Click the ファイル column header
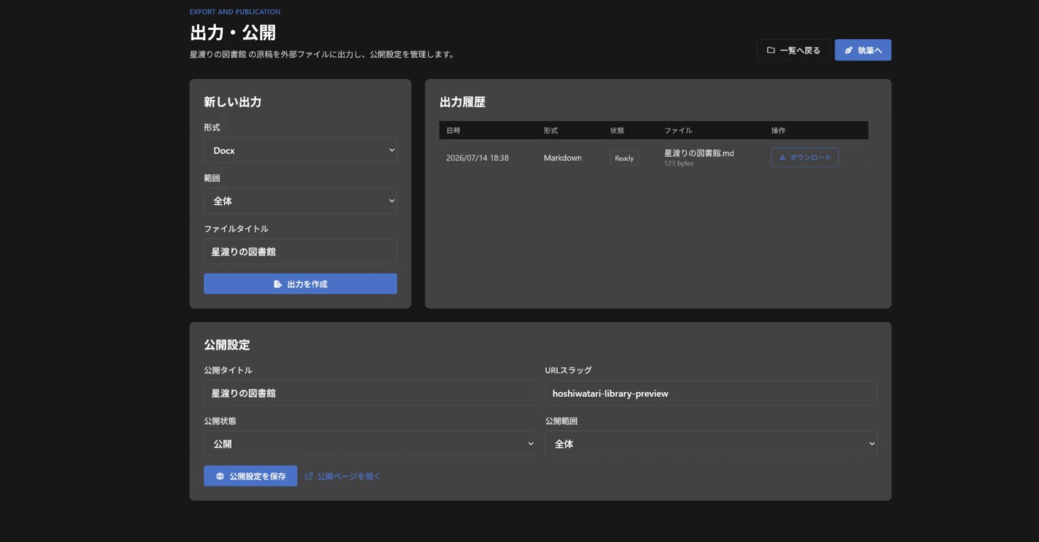Screen dimensions: 1039x542 tap(678, 130)
